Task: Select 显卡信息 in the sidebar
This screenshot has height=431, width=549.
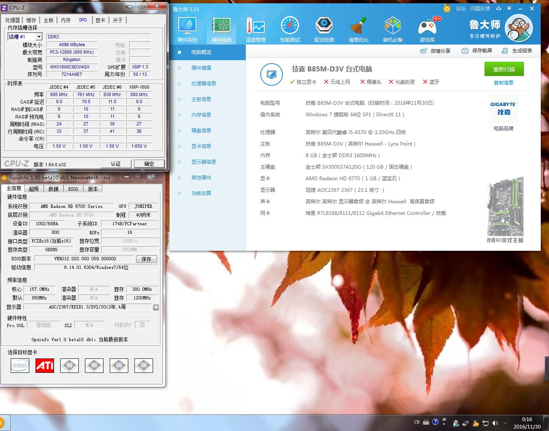Action: pyautogui.click(x=207, y=146)
